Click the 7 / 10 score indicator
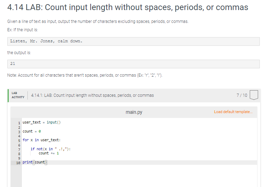Image resolution: width=264 pixels, height=187 pixels. pyautogui.click(x=242, y=95)
